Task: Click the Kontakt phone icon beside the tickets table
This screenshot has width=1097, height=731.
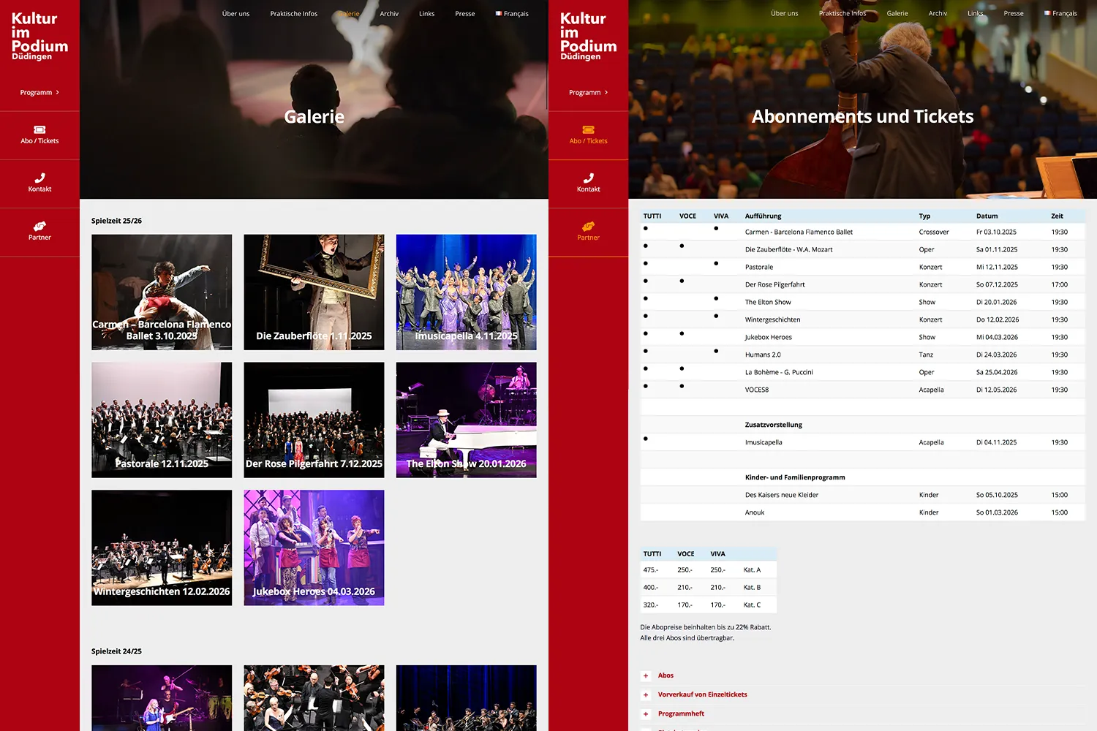Action: tap(588, 178)
